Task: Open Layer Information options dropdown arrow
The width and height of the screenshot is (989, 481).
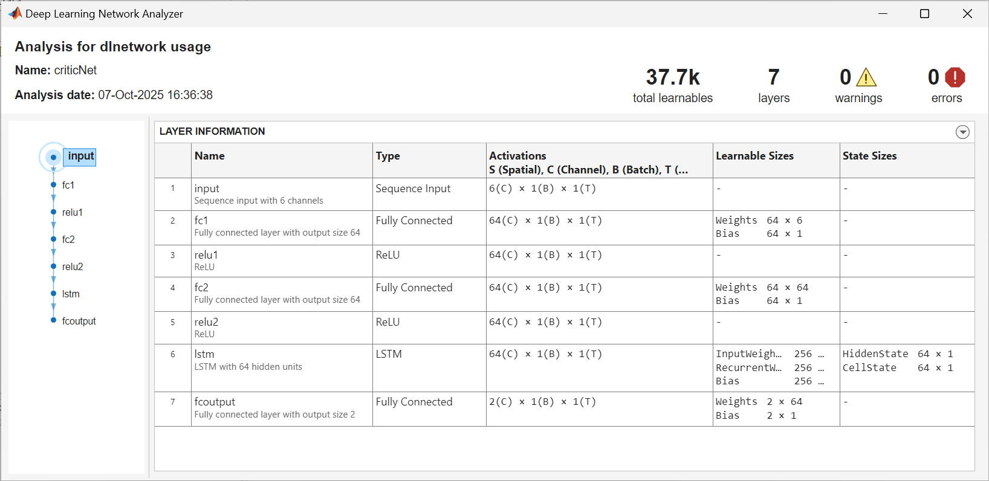Action: pos(962,132)
